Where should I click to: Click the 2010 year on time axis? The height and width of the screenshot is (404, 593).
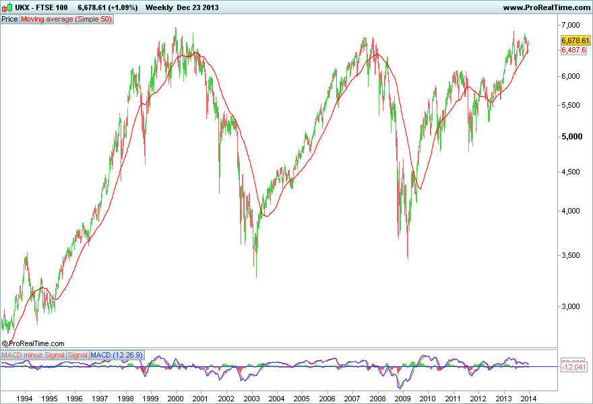click(428, 399)
